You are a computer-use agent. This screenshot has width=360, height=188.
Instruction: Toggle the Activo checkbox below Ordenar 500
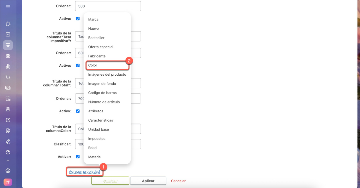(x=78, y=19)
